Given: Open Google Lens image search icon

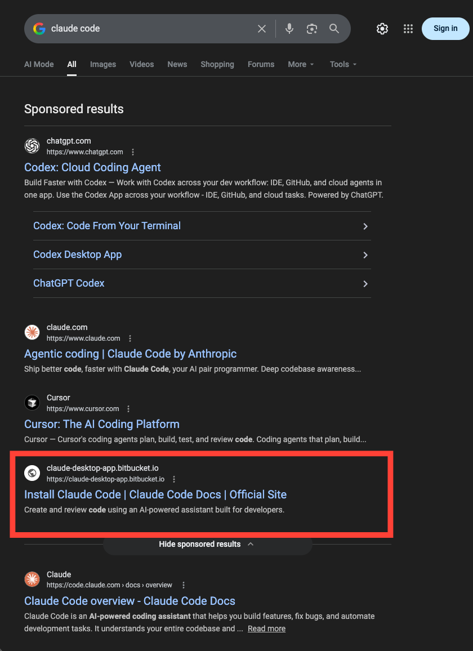Looking at the screenshot, I should (x=312, y=29).
